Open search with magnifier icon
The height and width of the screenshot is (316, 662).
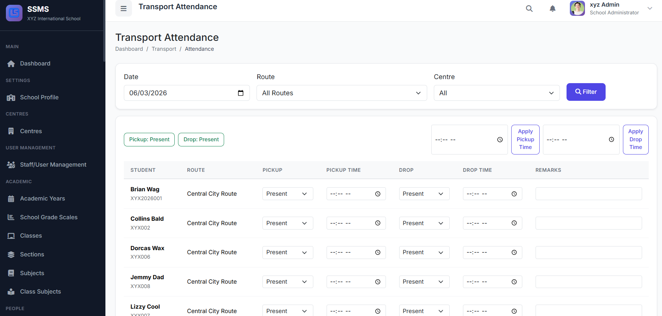tap(529, 8)
